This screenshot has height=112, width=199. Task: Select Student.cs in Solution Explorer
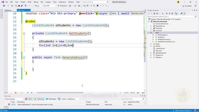coord(161,37)
